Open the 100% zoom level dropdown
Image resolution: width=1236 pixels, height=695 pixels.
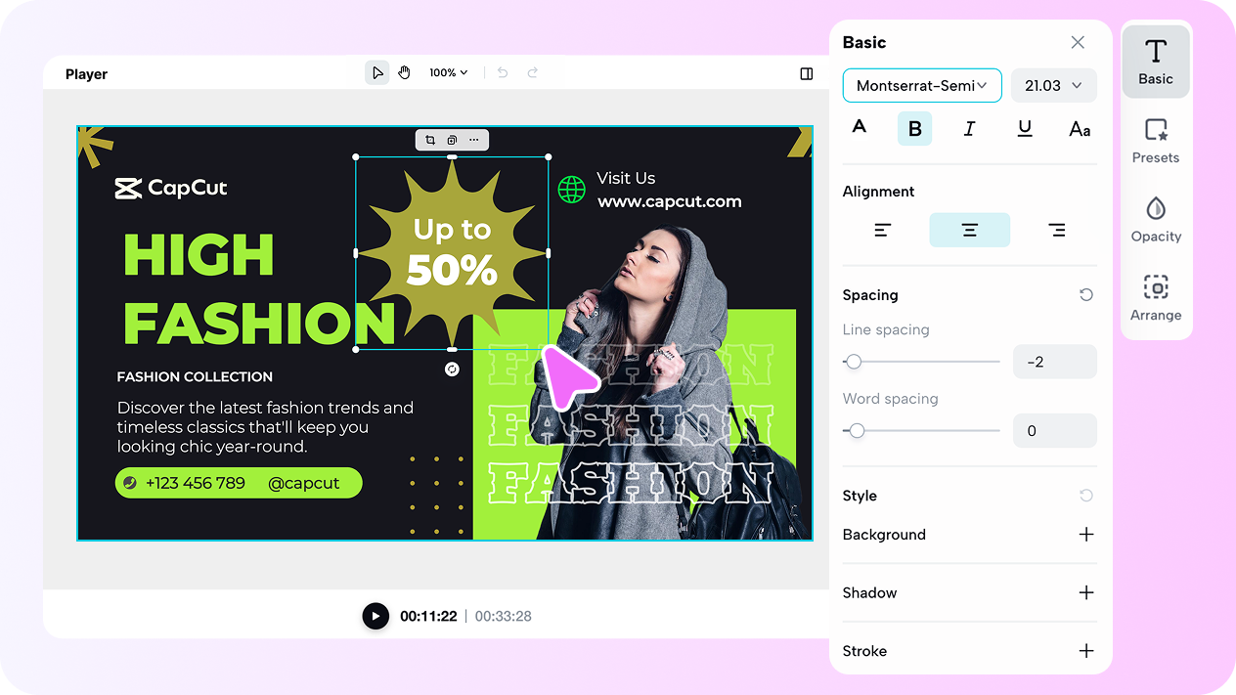click(448, 71)
